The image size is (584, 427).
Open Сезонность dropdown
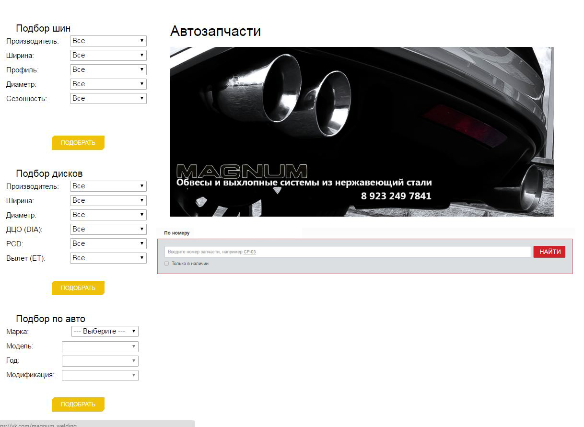click(x=108, y=99)
